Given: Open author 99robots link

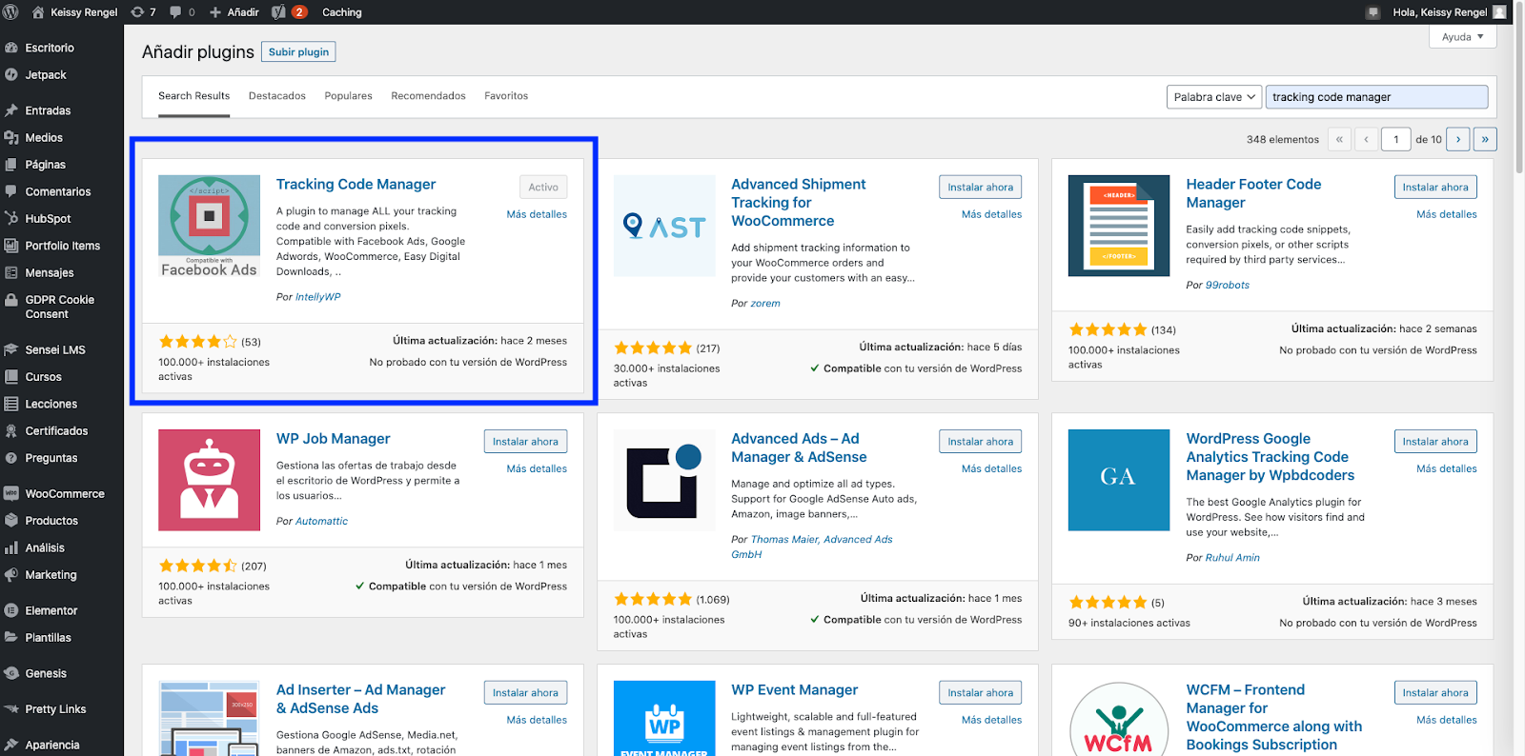Looking at the screenshot, I should pyautogui.click(x=1228, y=285).
